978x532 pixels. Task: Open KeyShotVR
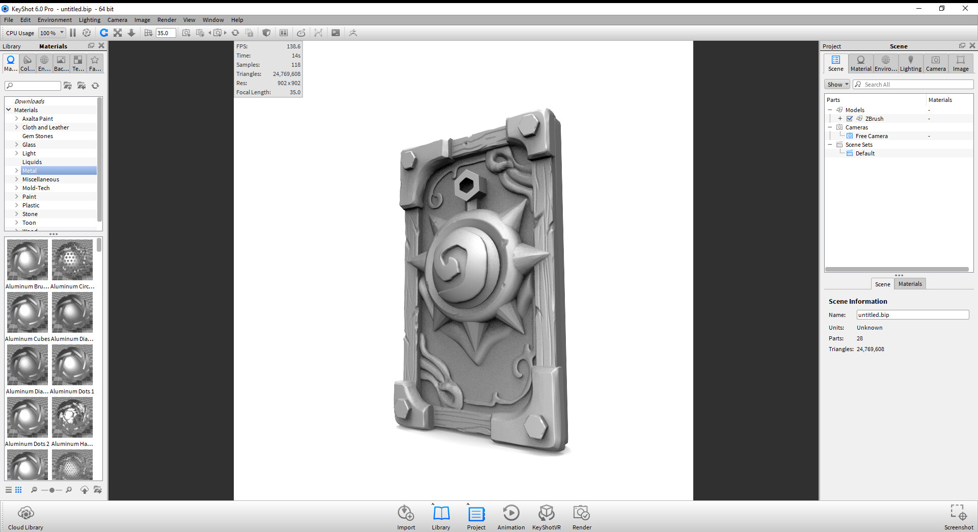click(x=547, y=518)
